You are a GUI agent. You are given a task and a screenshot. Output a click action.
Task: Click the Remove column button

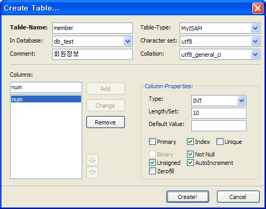[x=105, y=122]
